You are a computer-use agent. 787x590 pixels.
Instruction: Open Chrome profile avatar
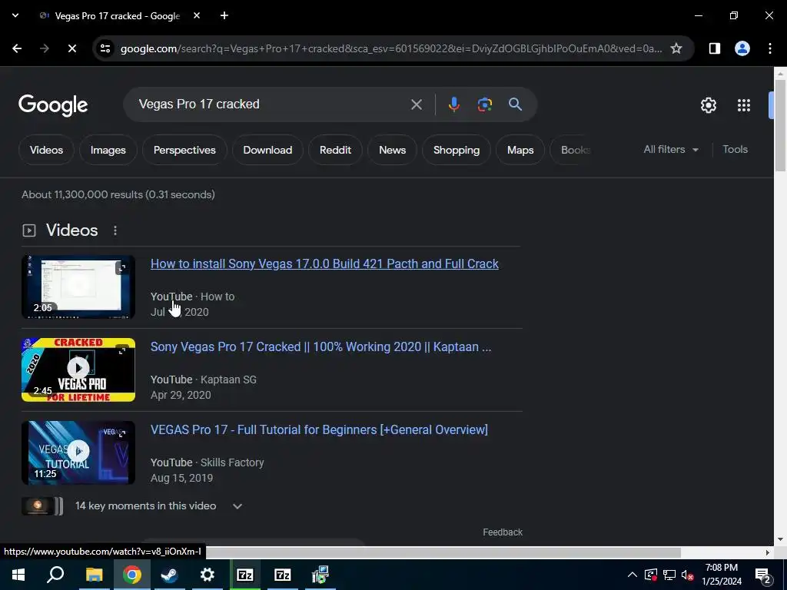point(742,48)
